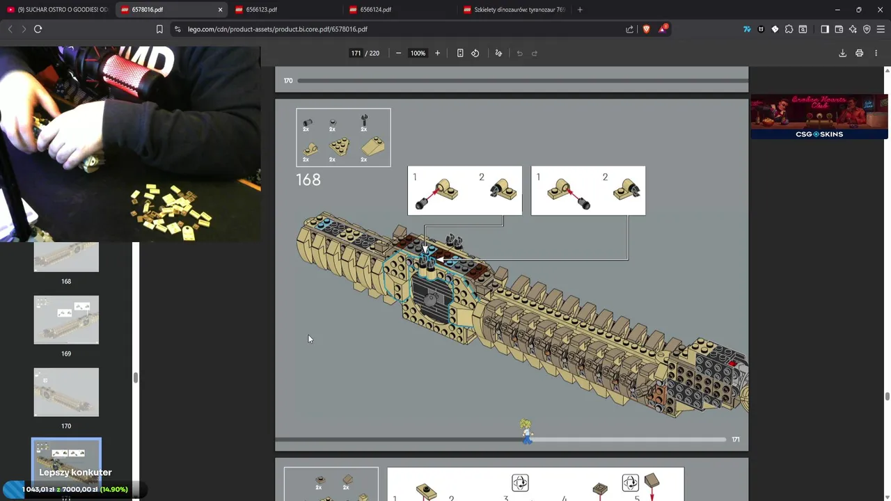
Task: Click the PDF redo arrow
Action: pos(535,53)
